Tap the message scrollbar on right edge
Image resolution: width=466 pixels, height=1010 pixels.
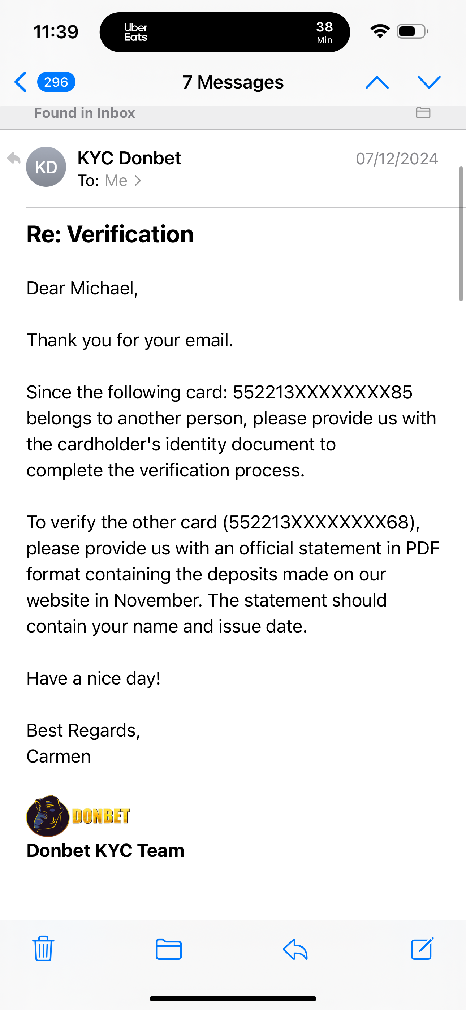pyautogui.click(x=461, y=234)
